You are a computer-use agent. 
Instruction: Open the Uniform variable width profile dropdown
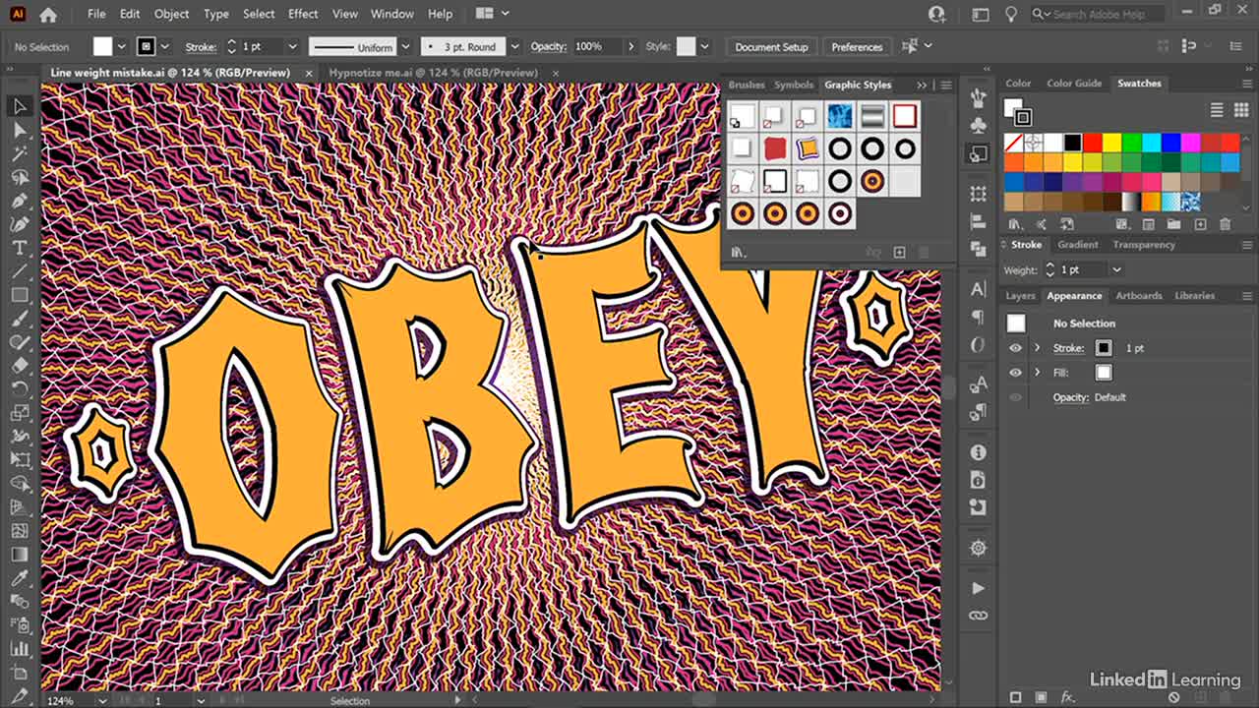point(403,46)
